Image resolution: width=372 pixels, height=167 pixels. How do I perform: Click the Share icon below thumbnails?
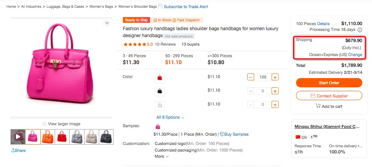(14, 150)
